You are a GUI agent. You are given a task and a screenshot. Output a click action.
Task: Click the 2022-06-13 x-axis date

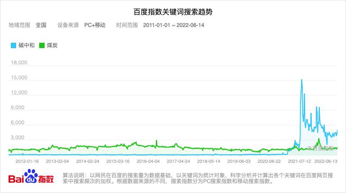(326, 161)
